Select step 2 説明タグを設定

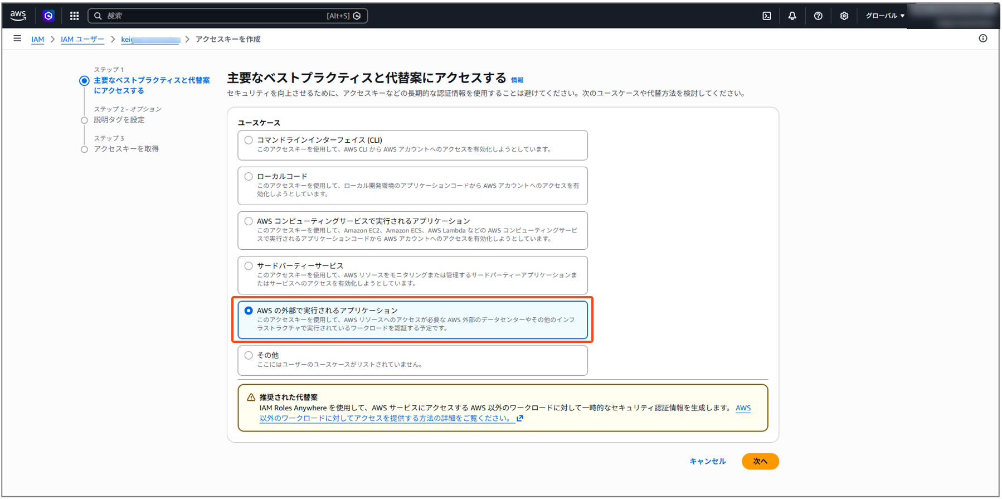(x=119, y=120)
